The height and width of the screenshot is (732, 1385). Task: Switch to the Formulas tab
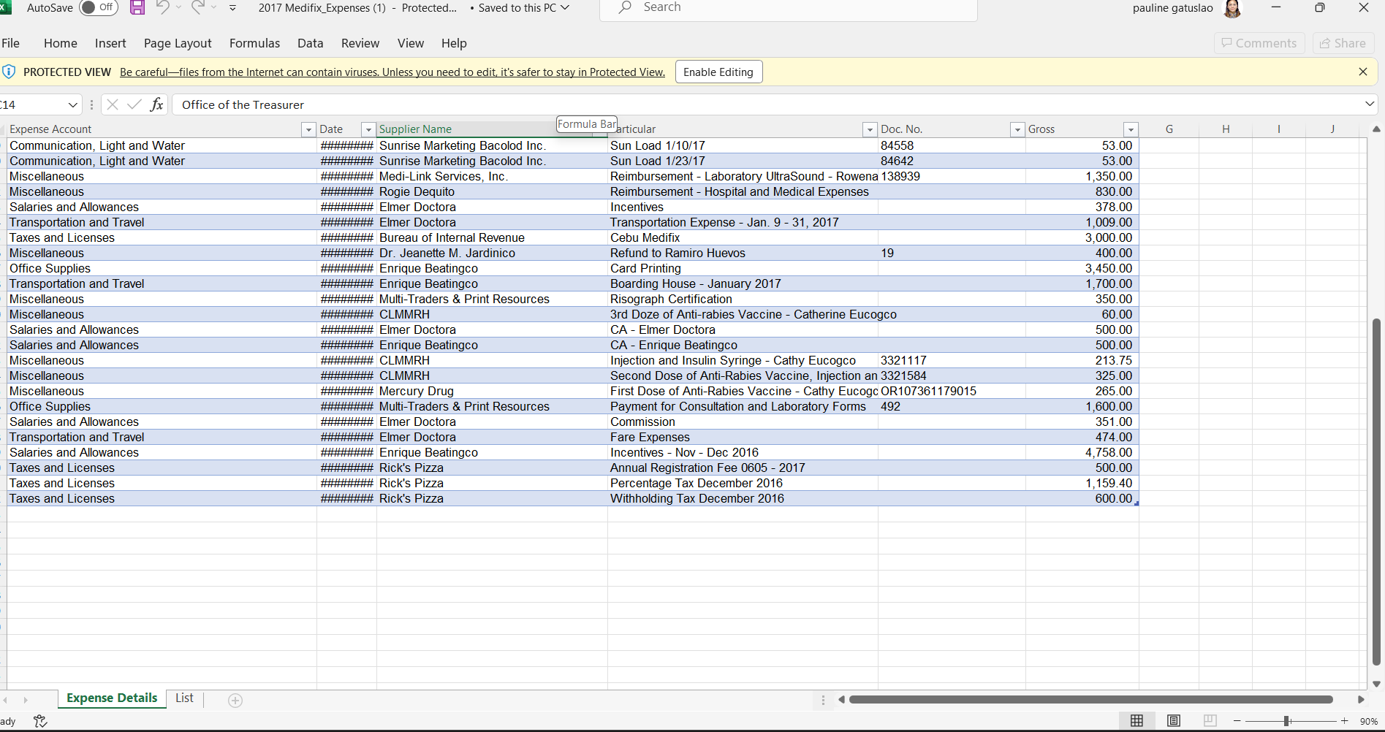[x=254, y=43]
